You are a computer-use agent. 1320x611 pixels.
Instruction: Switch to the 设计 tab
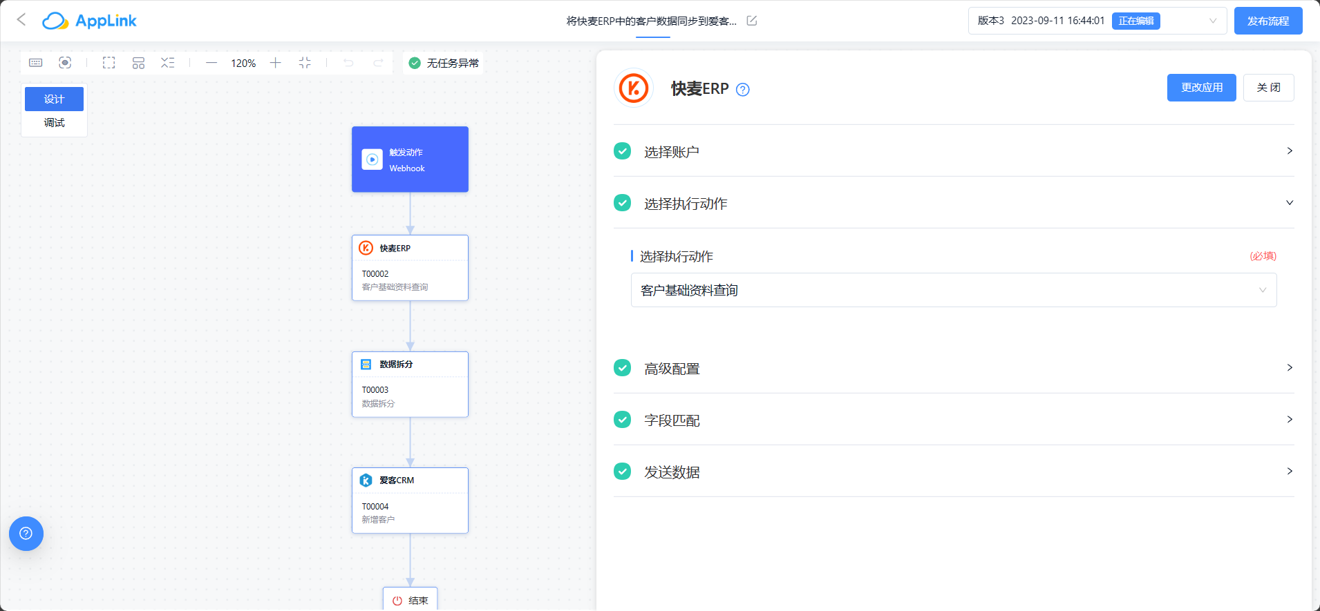click(54, 99)
